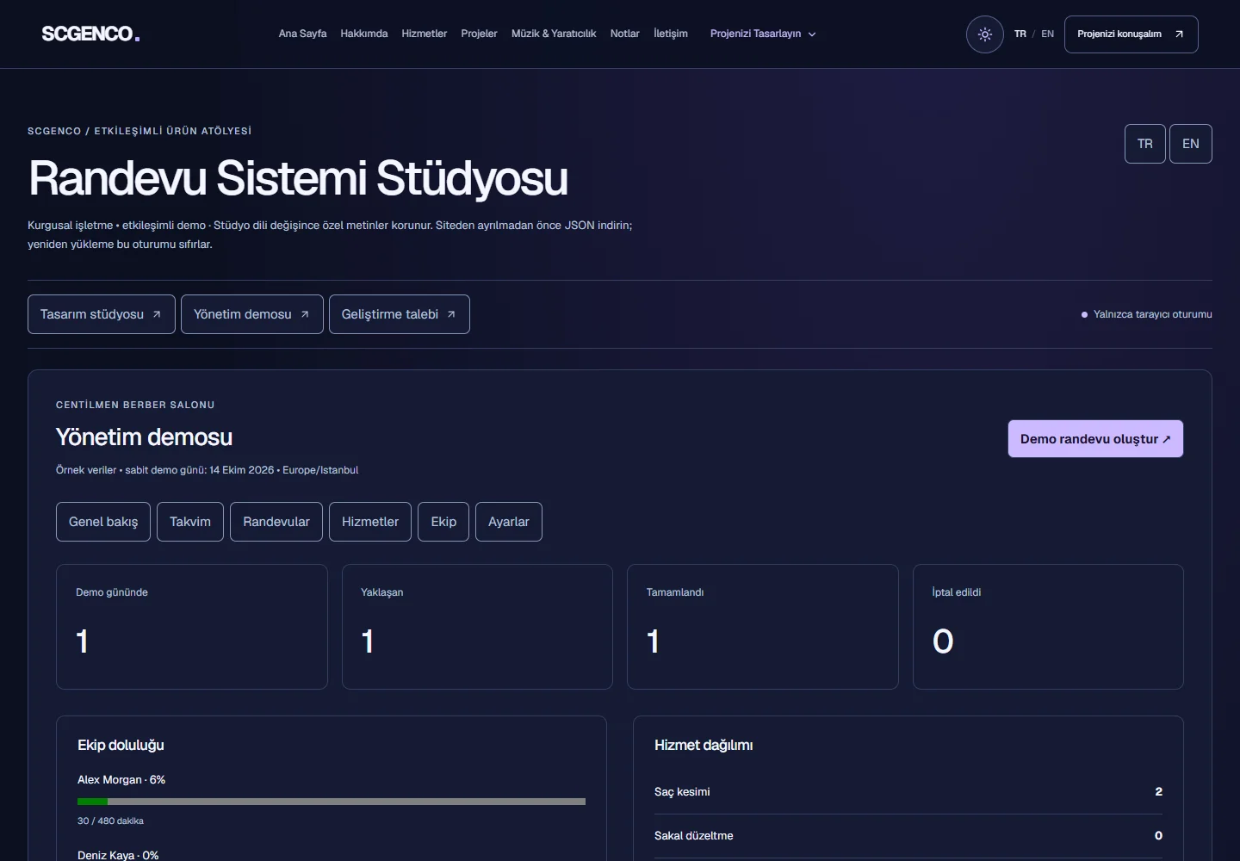Switch header language to EN

click(1047, 34)
